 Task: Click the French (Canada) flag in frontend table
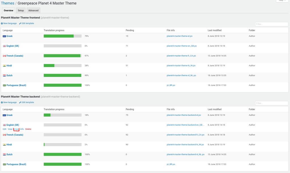tap(4, 56)
